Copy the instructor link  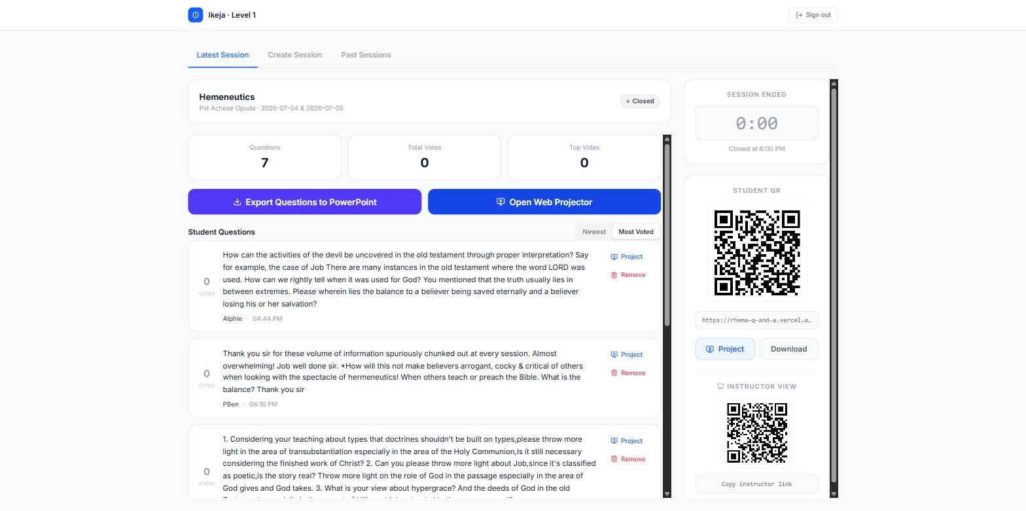[756, 484]
